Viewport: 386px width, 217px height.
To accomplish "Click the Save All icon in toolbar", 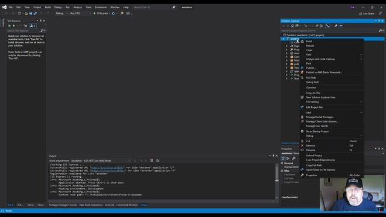I will tap(35, 13).
